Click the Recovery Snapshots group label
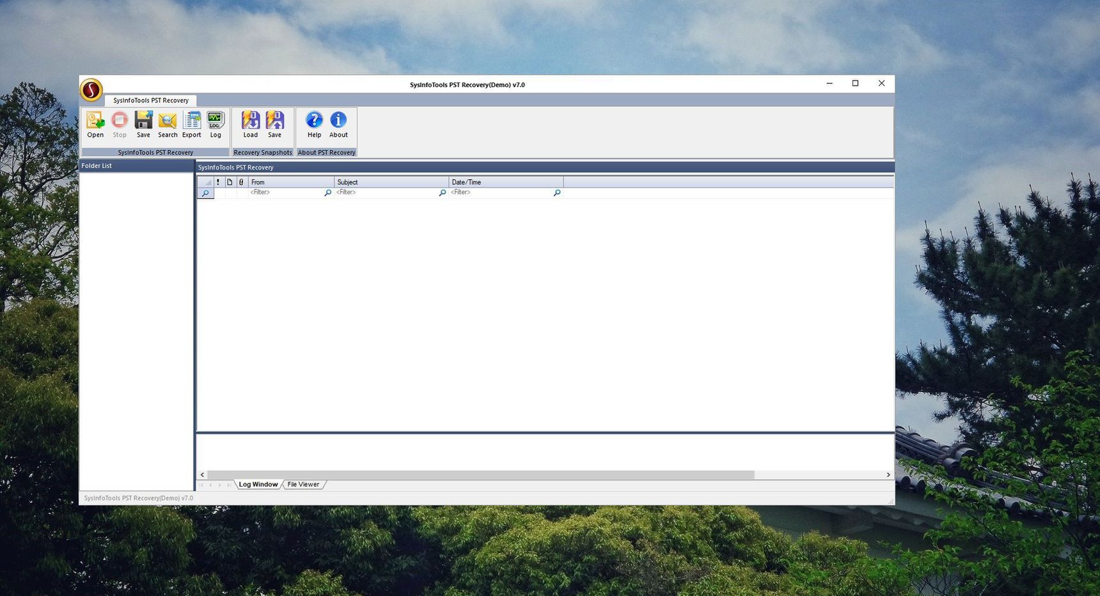Image resolution: width=1100 pixels, height=596 pixels. tap(263, 152)
